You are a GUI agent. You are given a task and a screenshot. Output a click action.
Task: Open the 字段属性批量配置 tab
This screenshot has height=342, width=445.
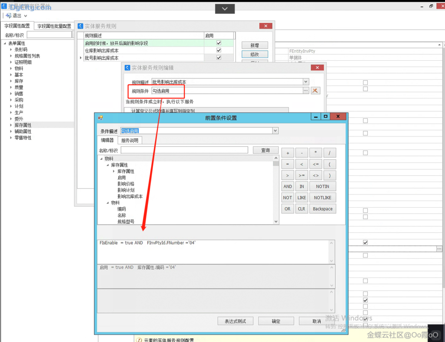54,26
